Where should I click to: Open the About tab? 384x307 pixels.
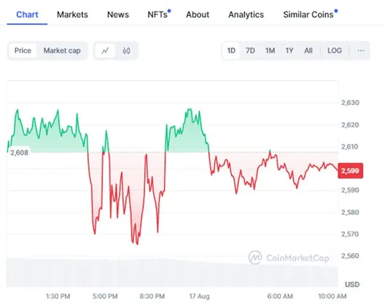[x=197, y=15]
